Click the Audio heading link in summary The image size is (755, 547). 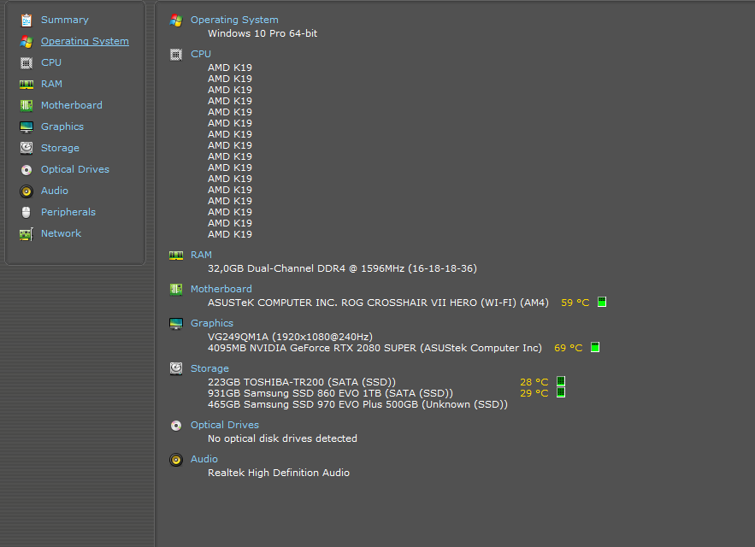(x=204, y=459)
